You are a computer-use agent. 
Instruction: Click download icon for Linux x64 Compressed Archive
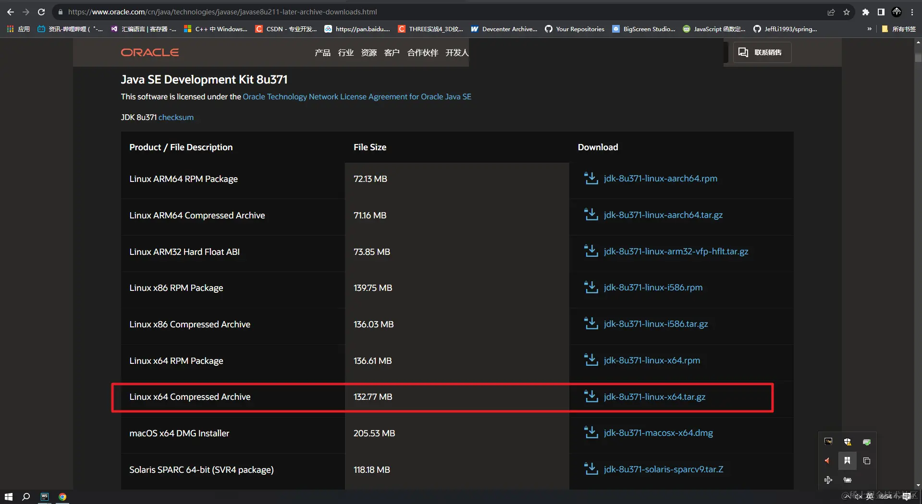[x=590, y=396]
